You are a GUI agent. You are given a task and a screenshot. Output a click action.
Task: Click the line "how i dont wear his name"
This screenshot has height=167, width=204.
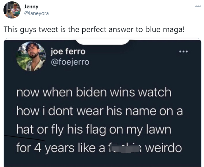coord(86,111)
